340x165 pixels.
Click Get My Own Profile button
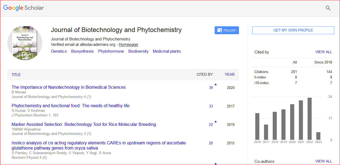click(x=293, y=30)
